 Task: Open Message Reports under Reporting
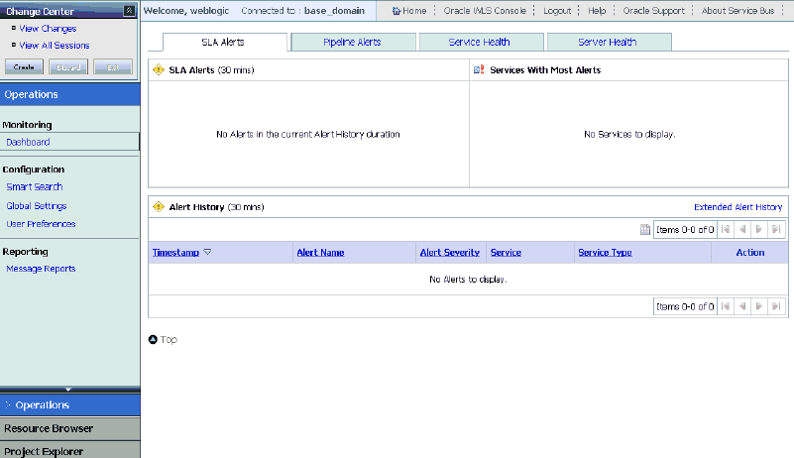[x=41, y=269]
